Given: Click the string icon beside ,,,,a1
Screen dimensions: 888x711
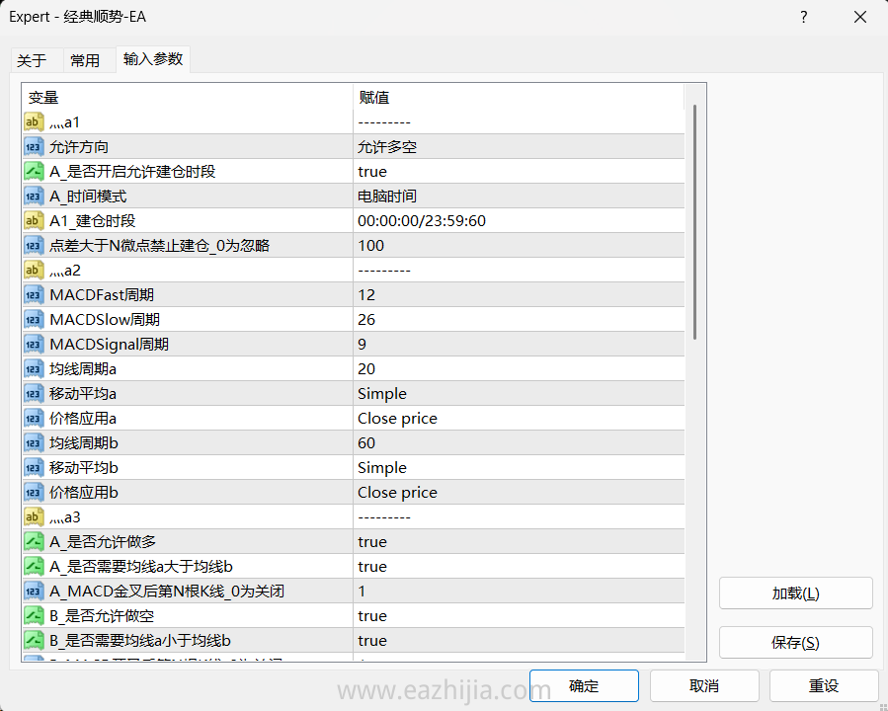Looking at the screenshot, I should coord(34,121).
